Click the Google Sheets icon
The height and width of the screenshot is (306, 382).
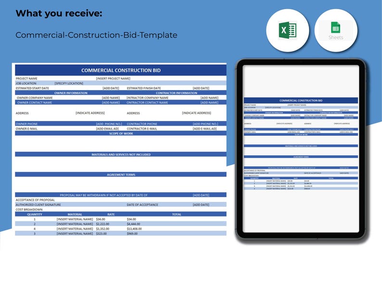[336, 30]
